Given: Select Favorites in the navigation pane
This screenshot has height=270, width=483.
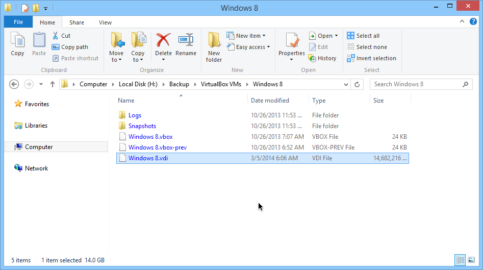Looking at the screenshot, I should [x=32, y=104].
